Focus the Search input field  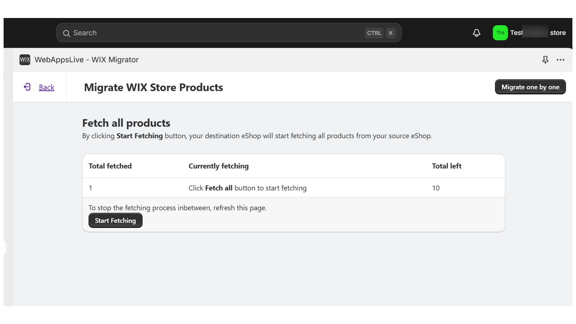(229, 33)
